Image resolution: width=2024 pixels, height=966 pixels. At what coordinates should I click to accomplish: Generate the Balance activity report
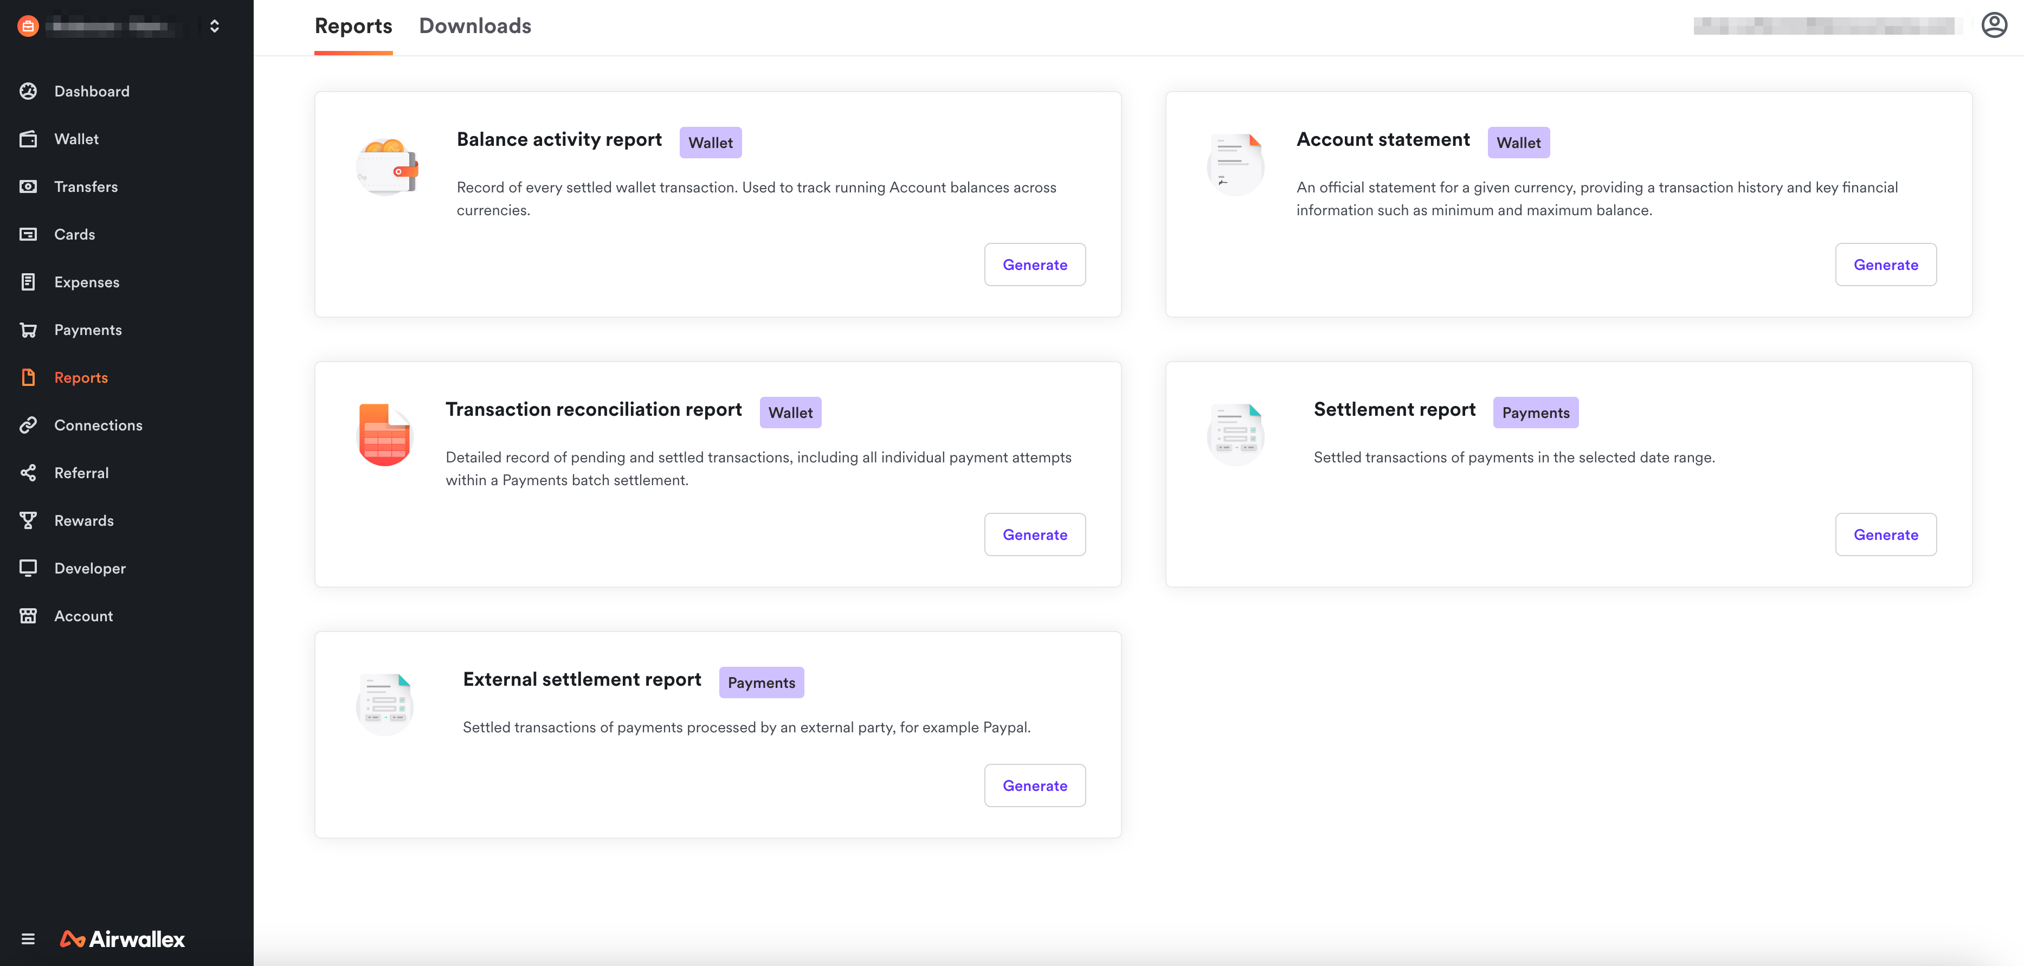pos(1035,265)
